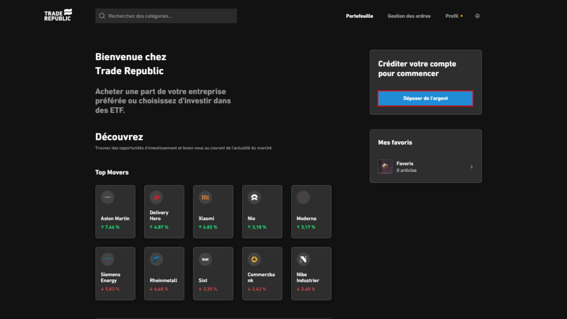Click the Delivery Hero logo

156,197
